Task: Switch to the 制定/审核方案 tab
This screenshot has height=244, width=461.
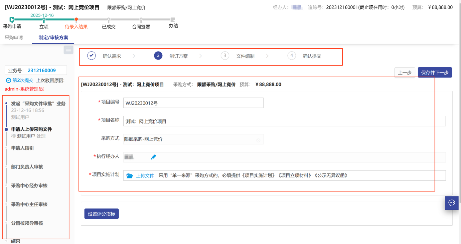Action: 53,38
